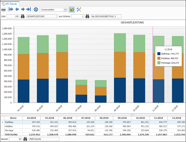The width and height of the screenshot is (186, 142).
Task: Go to the previous record arrow
Action: (17, 9)
